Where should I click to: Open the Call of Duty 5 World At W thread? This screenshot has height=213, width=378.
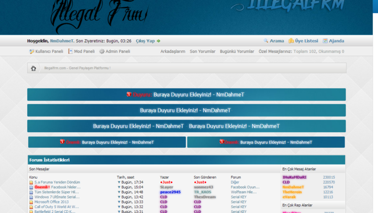coord(57,207)
